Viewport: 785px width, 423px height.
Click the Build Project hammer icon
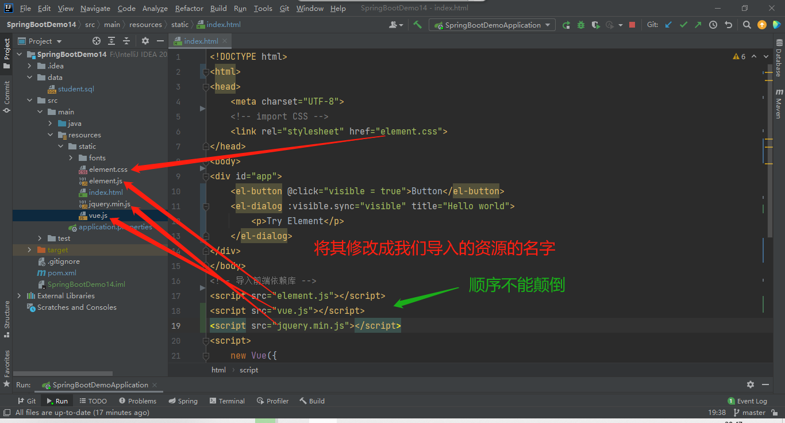click(x=418, y=25)
